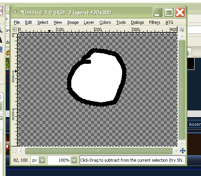Click the zoom-on-resize magnifier icon at the ruler corner
201x176 pixels.
click(x=182, y=29)
